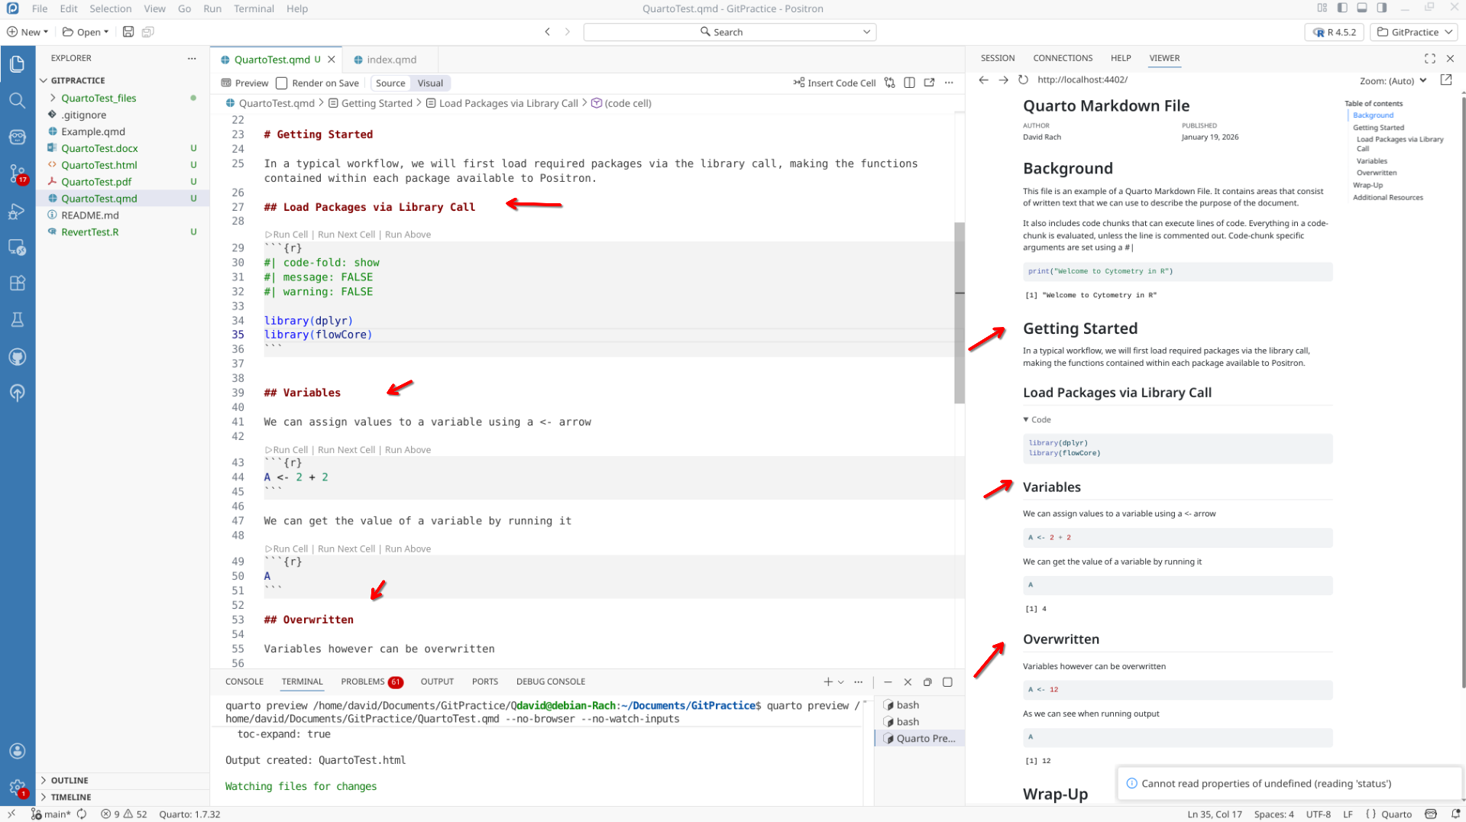
Task: Enable the Render on Save checkbox
Action: coord(282,83)
